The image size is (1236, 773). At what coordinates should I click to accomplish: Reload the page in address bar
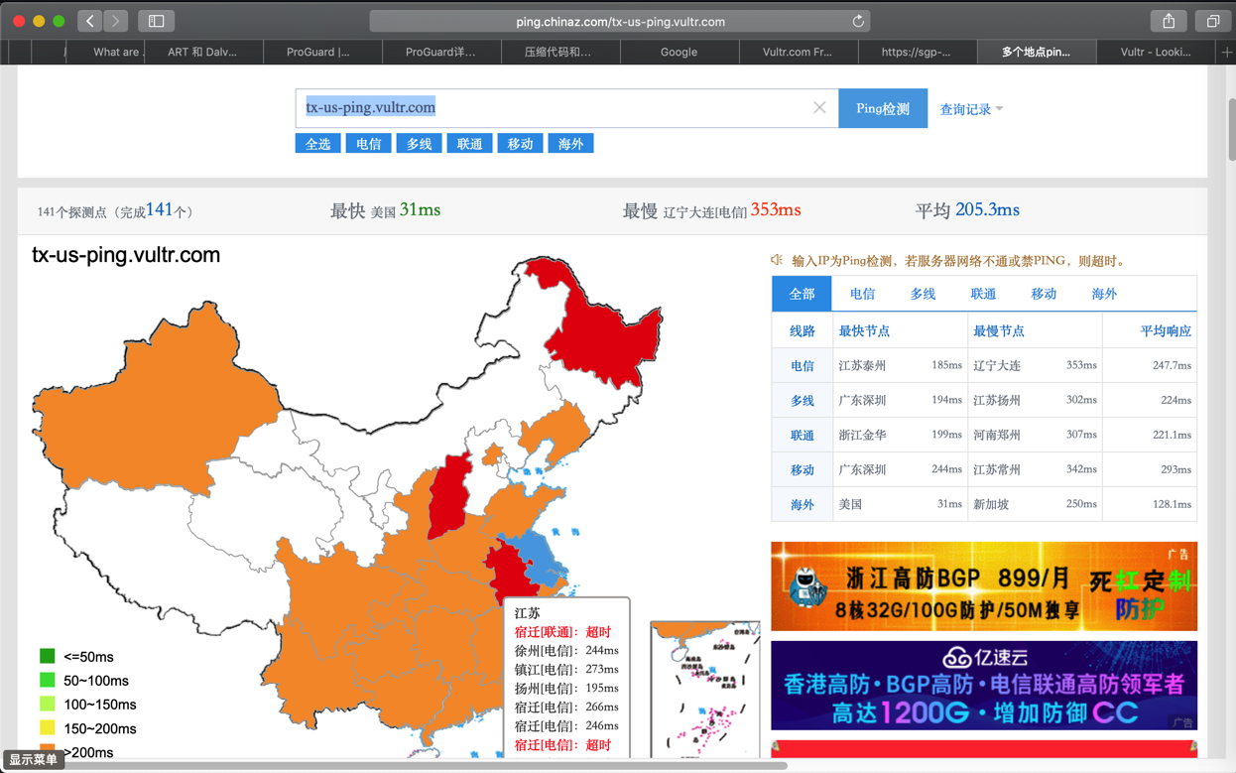[858, 21]
